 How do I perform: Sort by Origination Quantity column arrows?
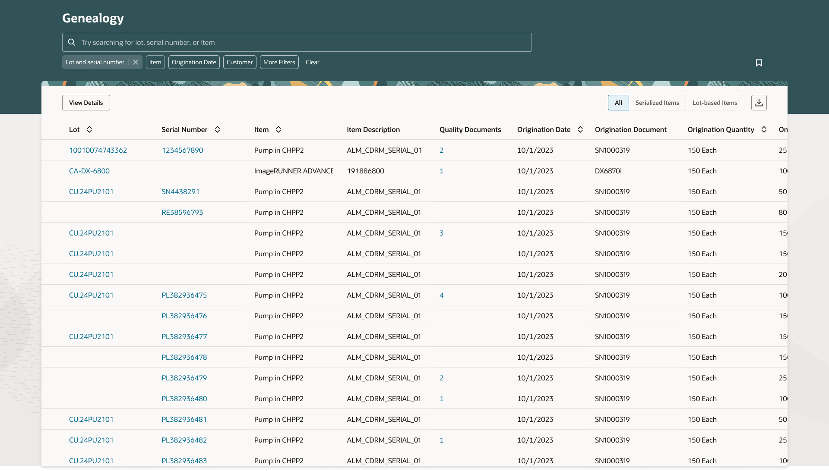coord(764,129)
